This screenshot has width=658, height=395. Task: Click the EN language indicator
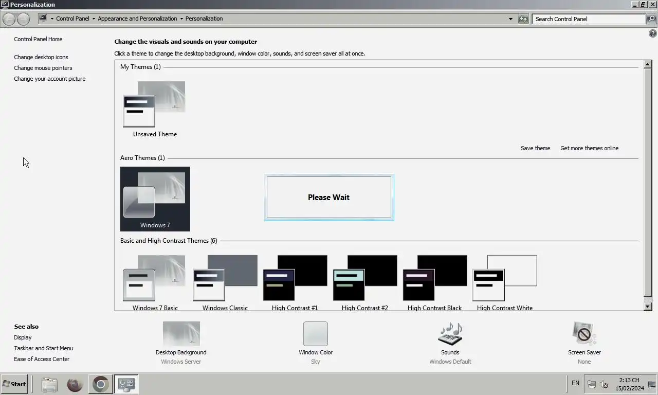coord(575,383)
